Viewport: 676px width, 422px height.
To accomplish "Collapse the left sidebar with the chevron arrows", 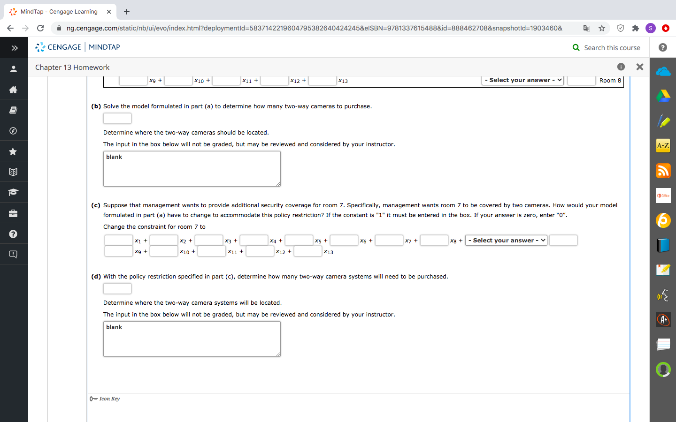I will coord(15,47).
